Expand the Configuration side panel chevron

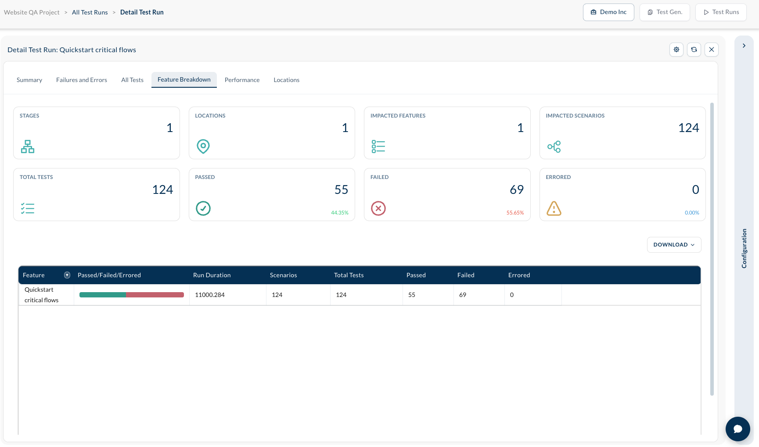click(x=744, y=46)
